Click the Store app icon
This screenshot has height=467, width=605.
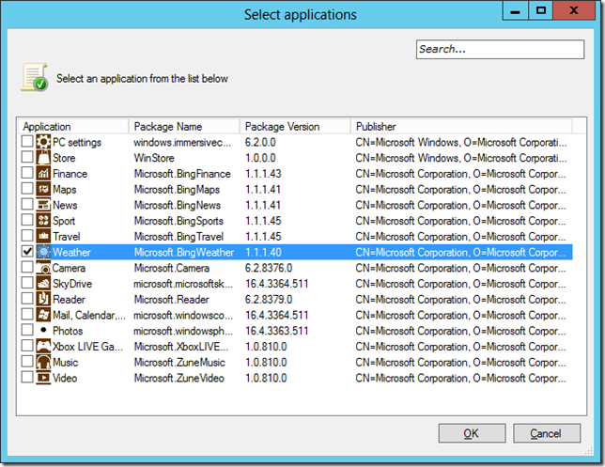click(x=43, y=158)
